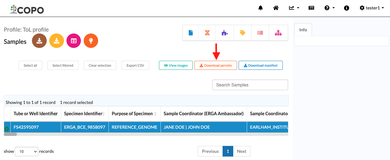Expand the help question mark dropdown

329,8
